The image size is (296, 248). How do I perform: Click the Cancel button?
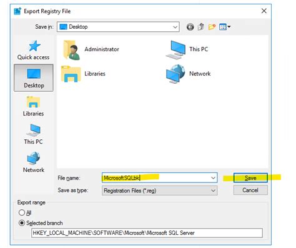(x=250, y=190)
